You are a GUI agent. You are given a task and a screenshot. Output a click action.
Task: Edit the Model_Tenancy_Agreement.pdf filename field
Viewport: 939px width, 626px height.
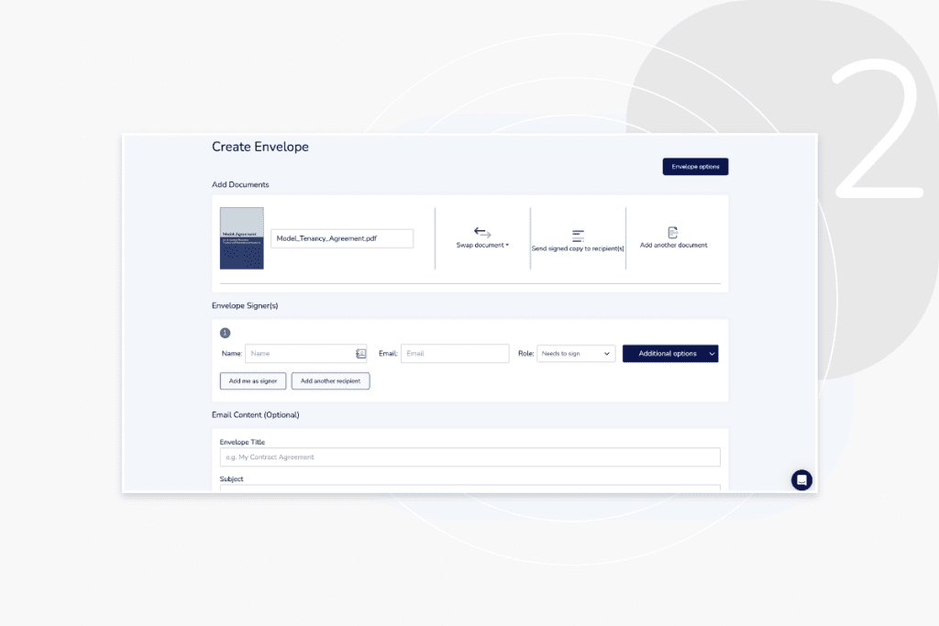coord(342,238)
